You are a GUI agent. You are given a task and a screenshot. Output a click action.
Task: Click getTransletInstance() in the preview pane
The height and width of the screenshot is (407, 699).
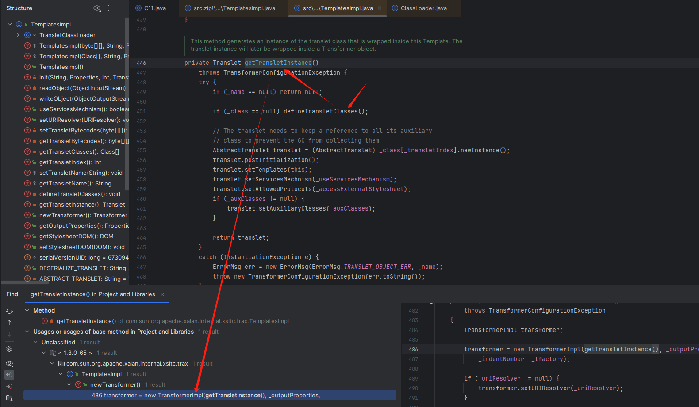point(622,349)
